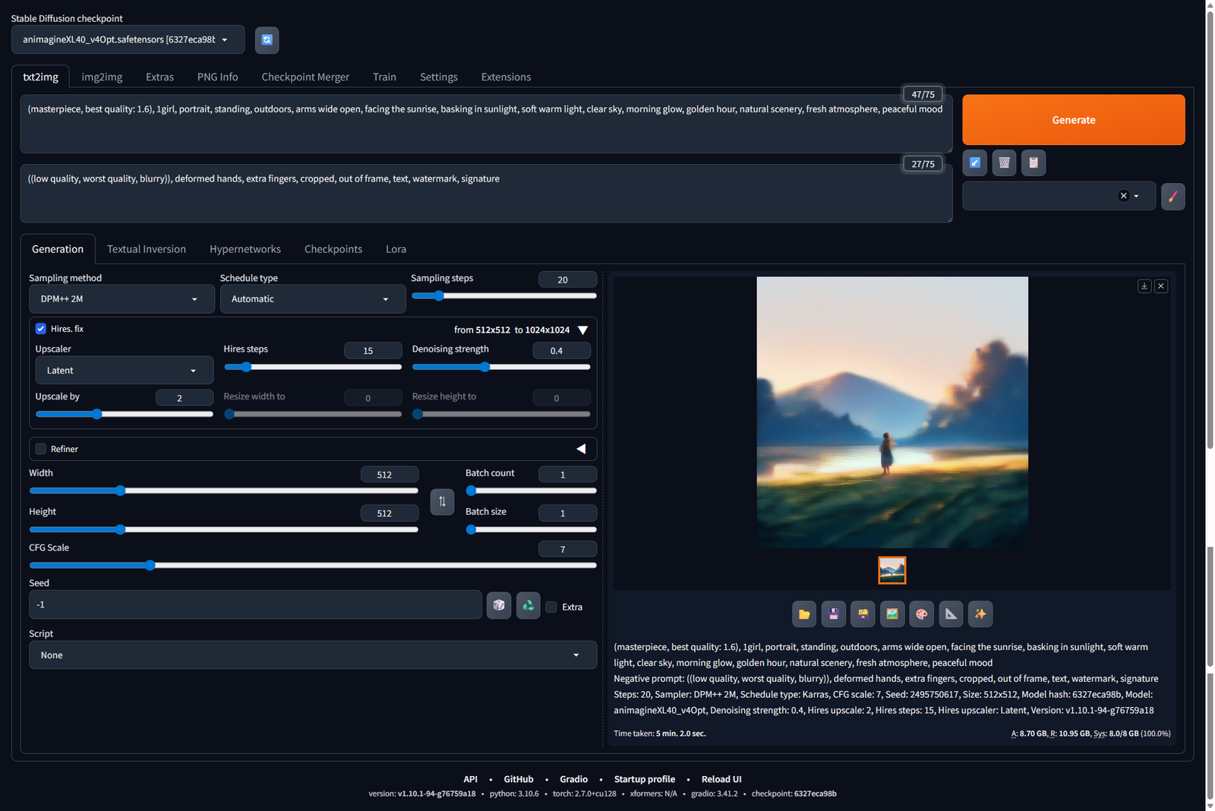Adjust the CFG Scale slider
The height and width of the screenshot is (811, 1215).
(x=313, y=565)
